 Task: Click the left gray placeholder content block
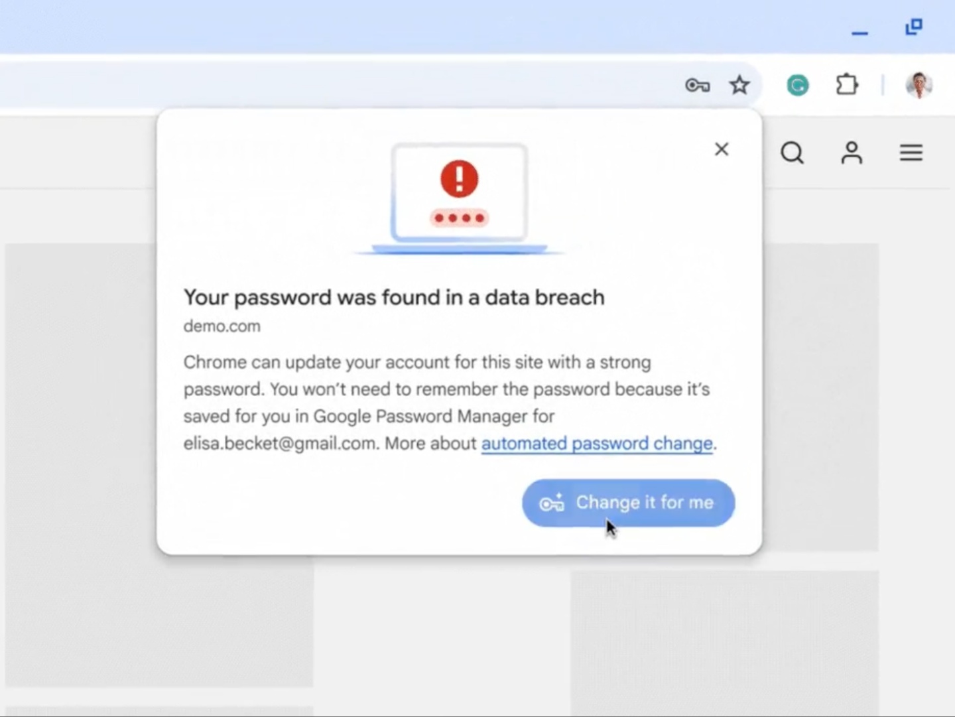[x=80, y=464]
